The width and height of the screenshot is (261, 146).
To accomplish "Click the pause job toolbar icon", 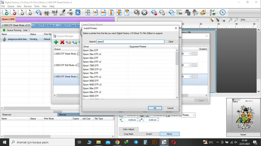I will (x=29, y=12).
